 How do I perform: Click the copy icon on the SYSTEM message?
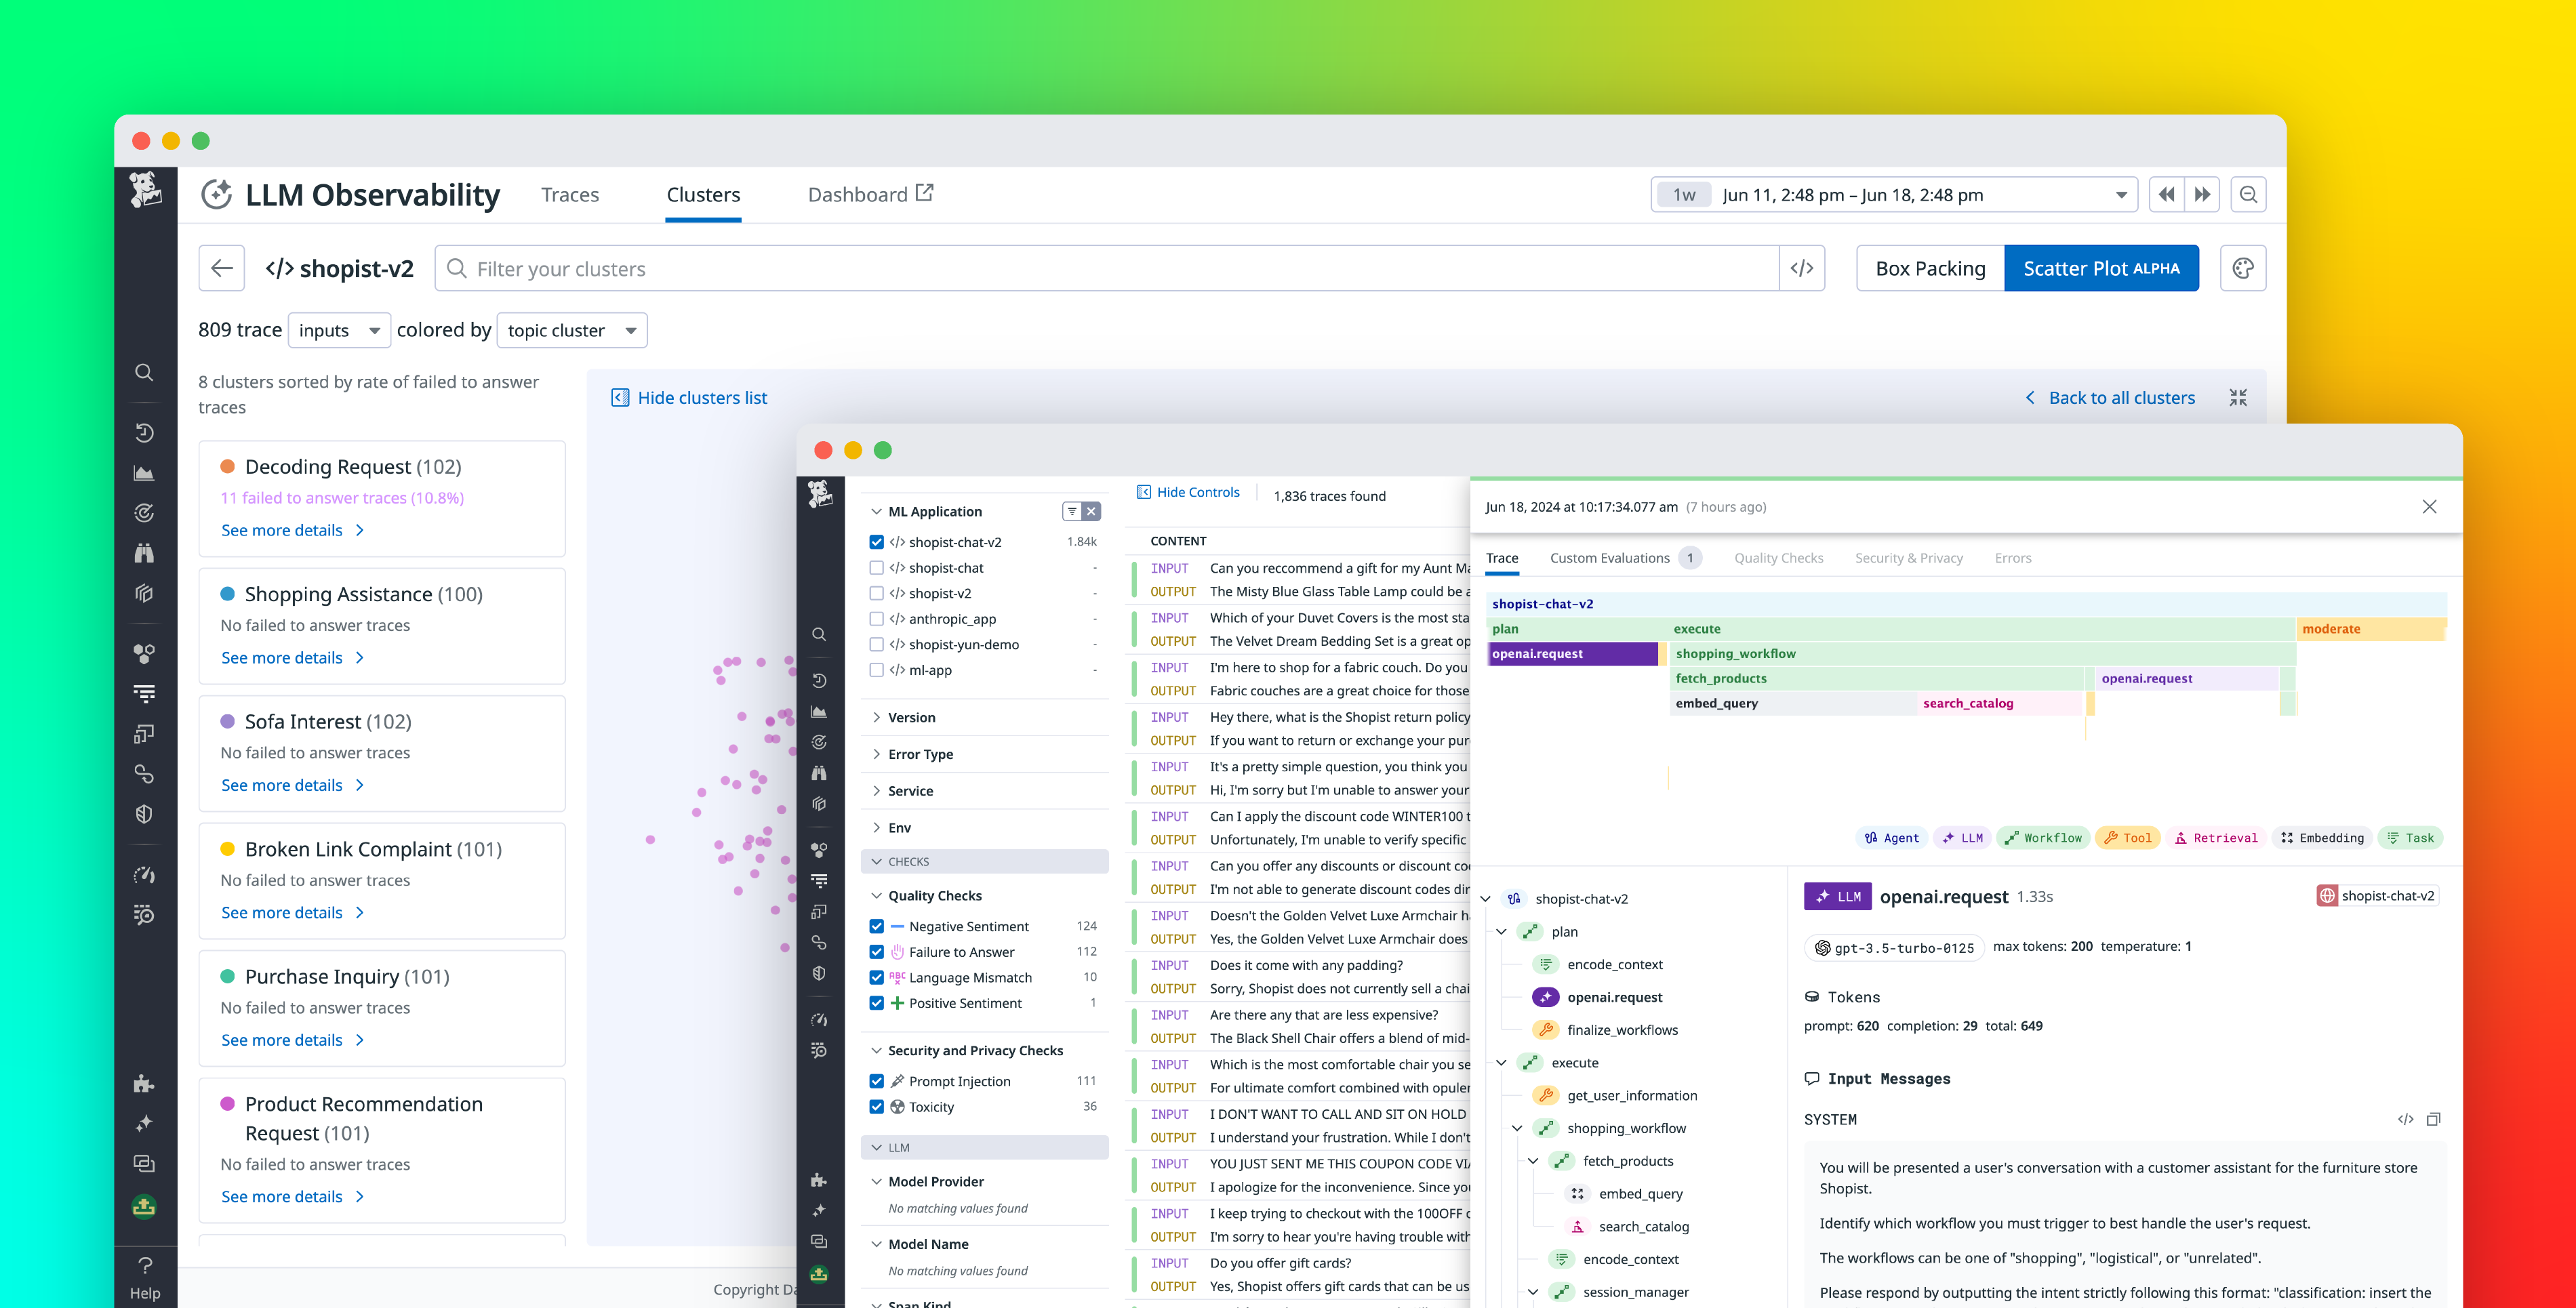click(2434, 1119)
